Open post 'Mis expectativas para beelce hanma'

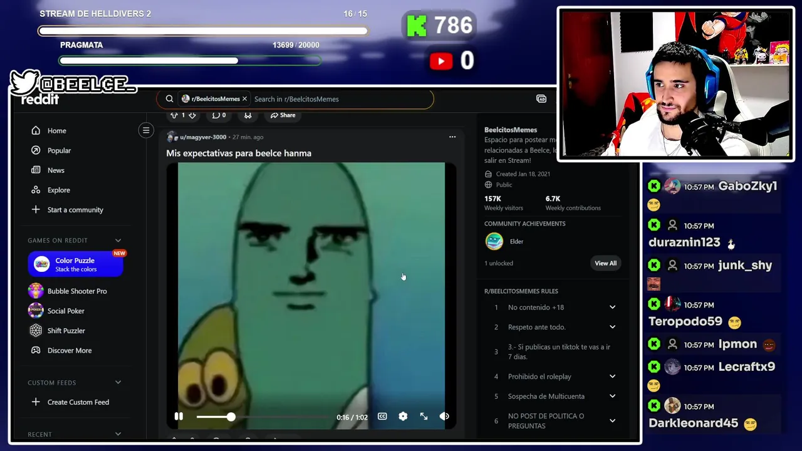239,153
